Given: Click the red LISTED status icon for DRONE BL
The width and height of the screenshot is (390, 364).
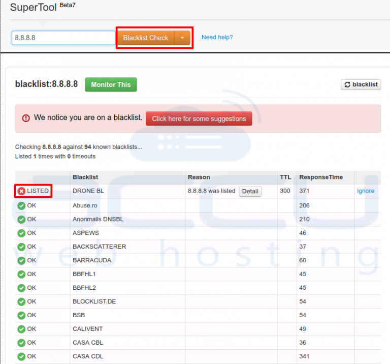Looking at the screenshot, I should pyautogui.click(x=21, y=191).
